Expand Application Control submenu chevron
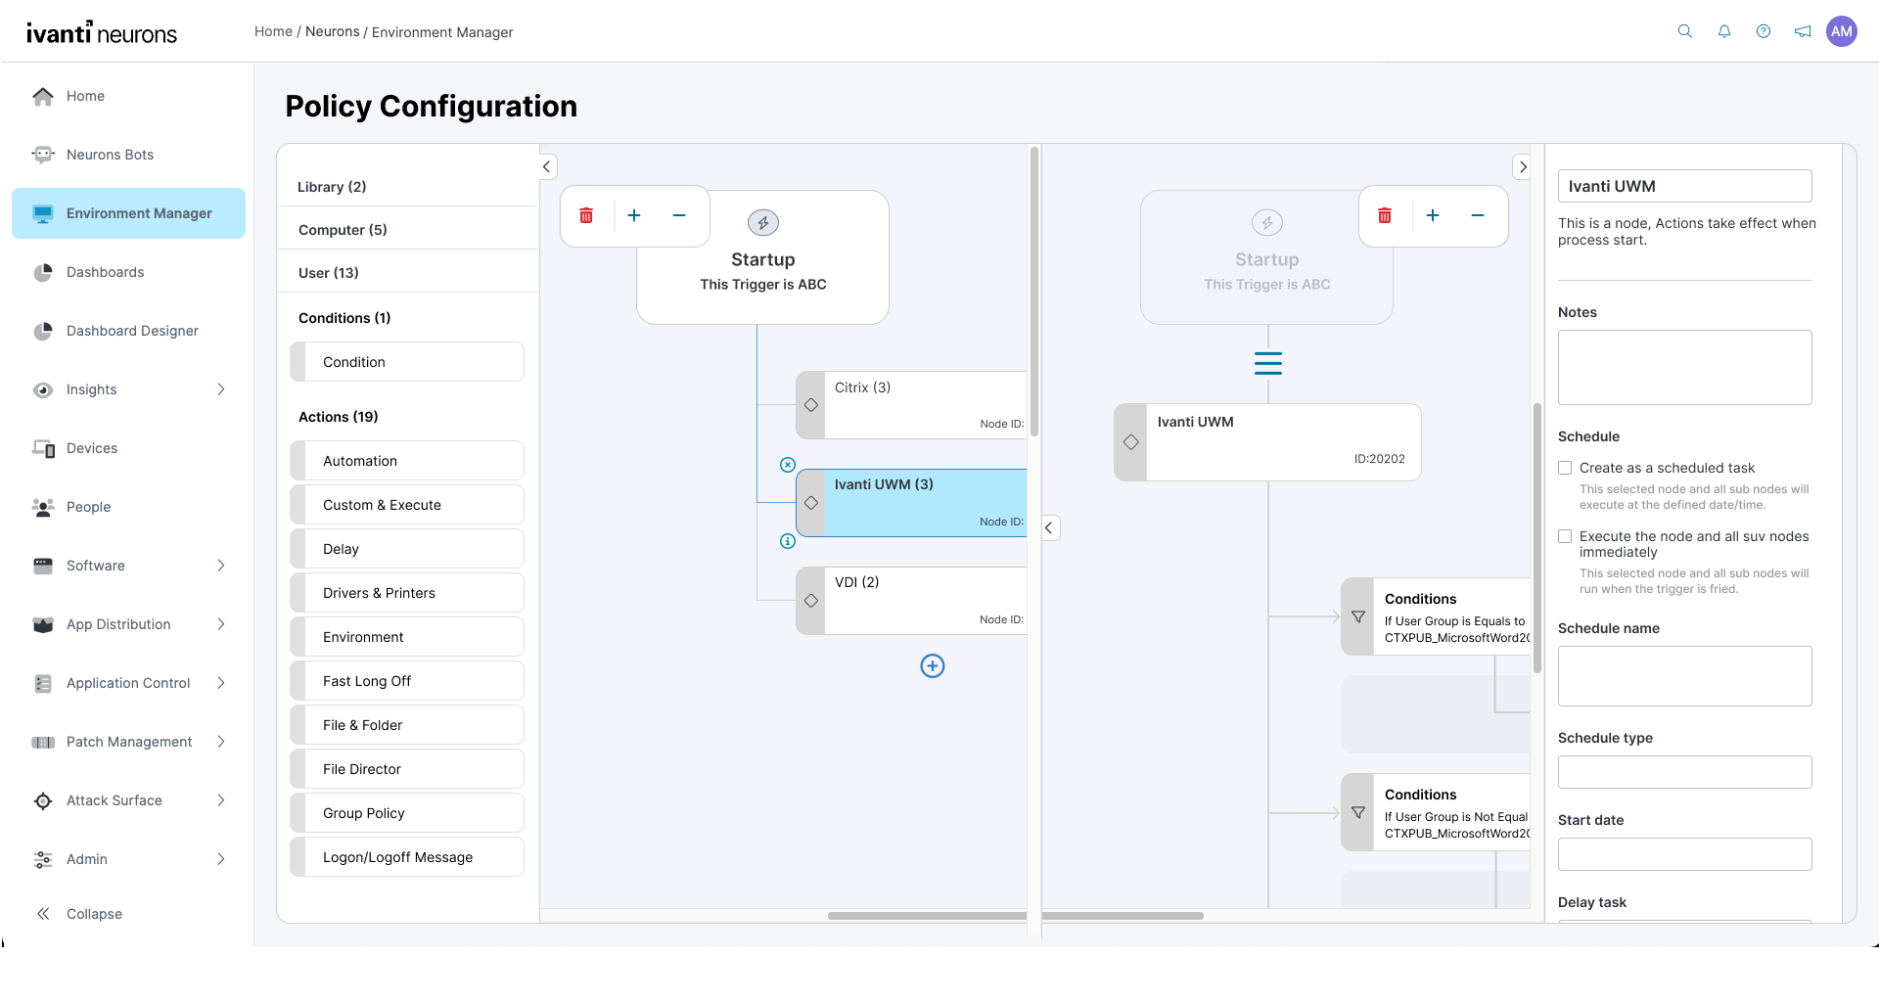This screenshot has height=1002, width=1879. [221, 683]
